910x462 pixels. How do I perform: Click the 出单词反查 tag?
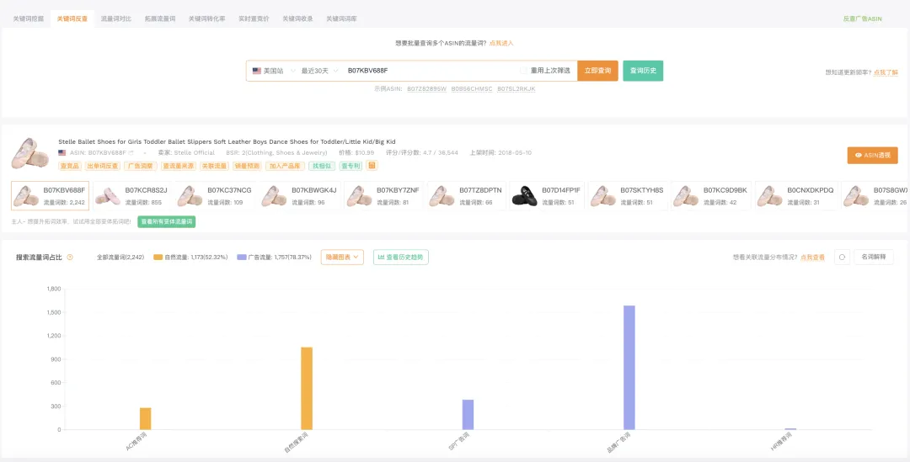(102, 166)
